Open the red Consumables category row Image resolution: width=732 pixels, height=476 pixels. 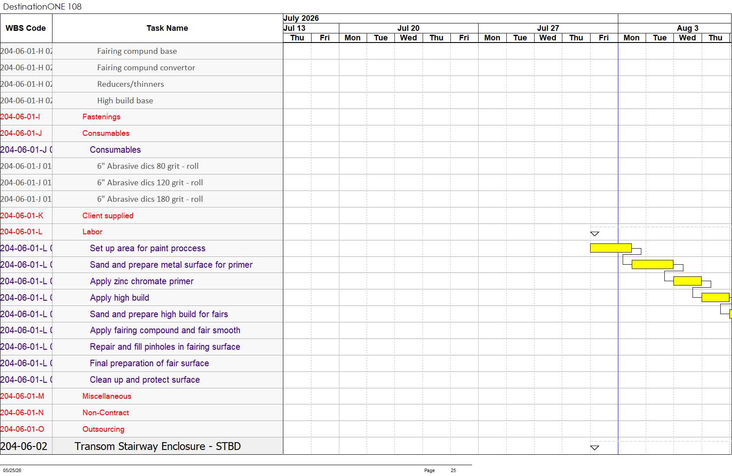(141, 133)
